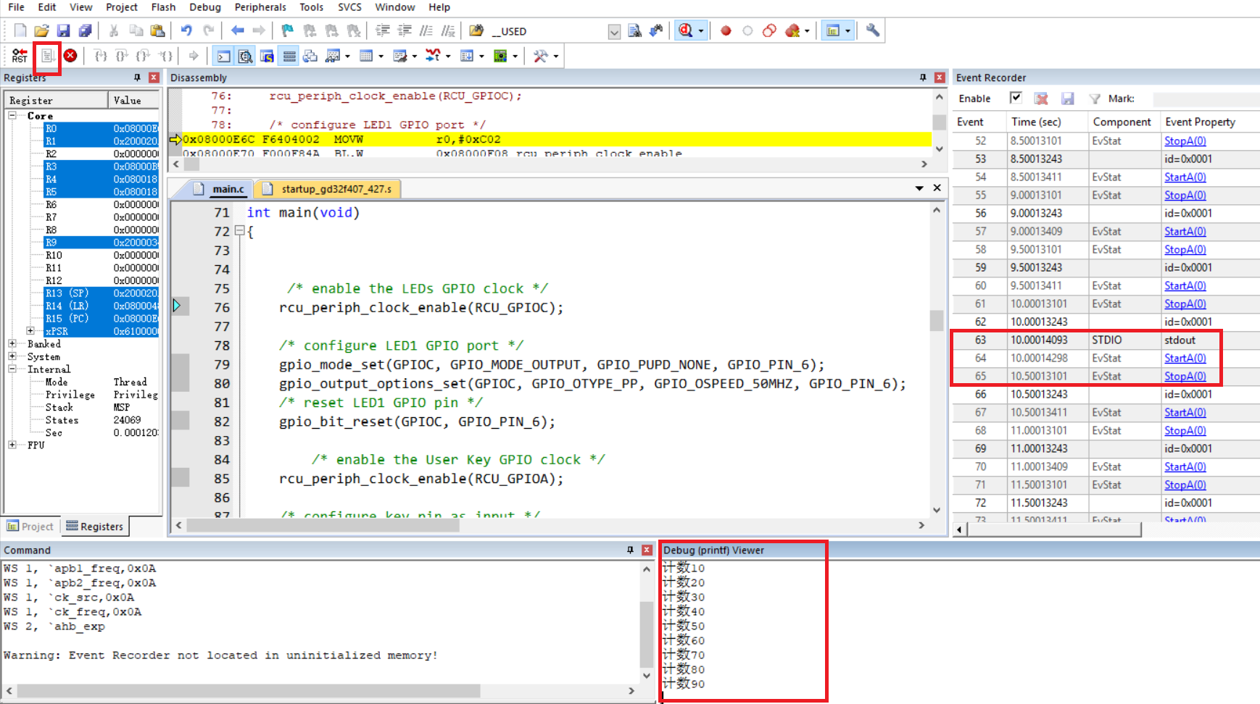
Task: Open the Analysis windows icon
Action: (x=433, y=56)
